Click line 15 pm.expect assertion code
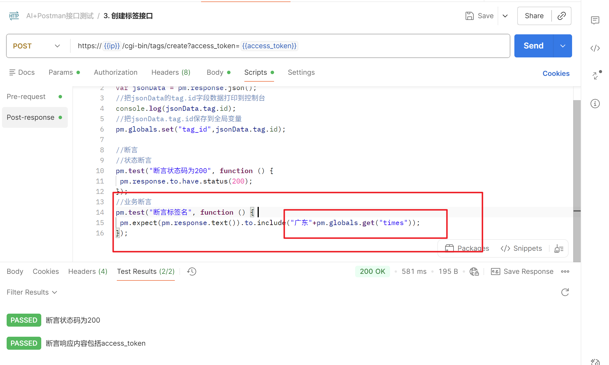This screenshot has width=609, height=365. [270, 223]
